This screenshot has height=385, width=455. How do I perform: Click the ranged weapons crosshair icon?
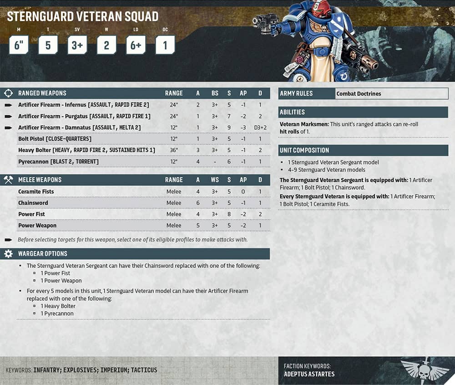(x=8, y=93)
